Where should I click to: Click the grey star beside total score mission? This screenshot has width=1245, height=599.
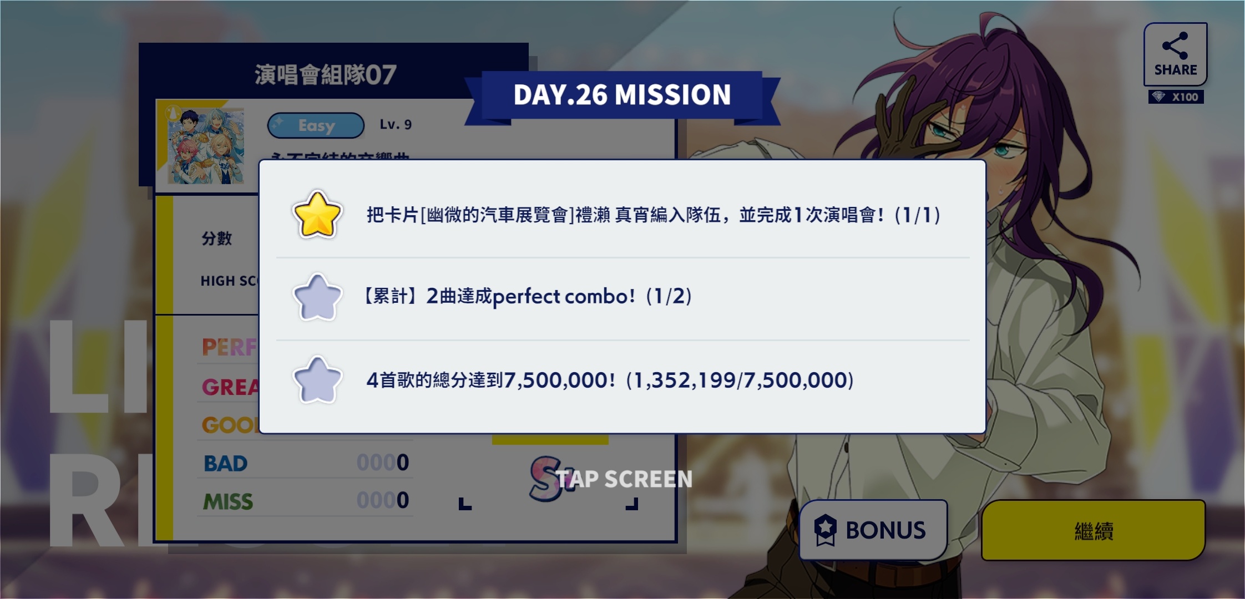tap(317, 380)
